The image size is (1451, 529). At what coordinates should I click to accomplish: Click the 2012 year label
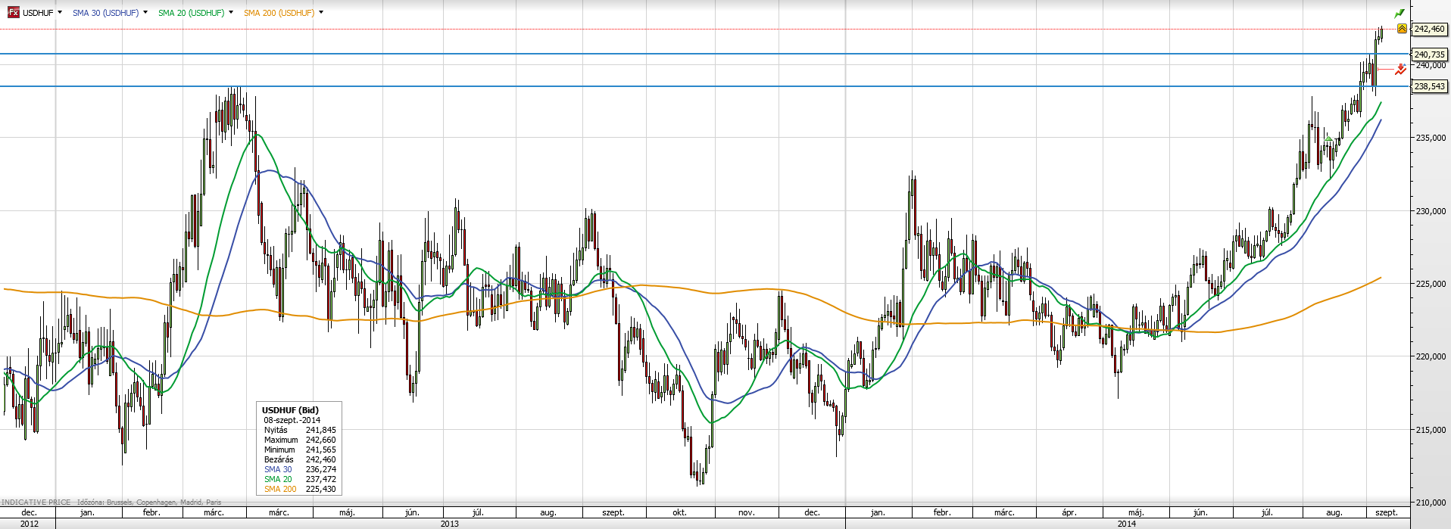coord(30,523)
